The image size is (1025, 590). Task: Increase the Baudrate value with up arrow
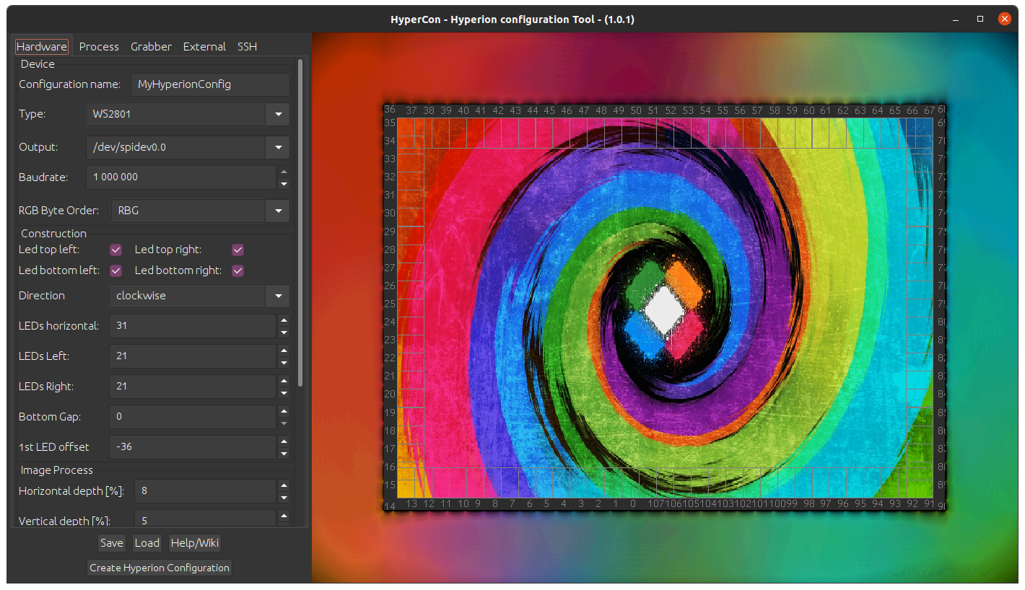284,172
